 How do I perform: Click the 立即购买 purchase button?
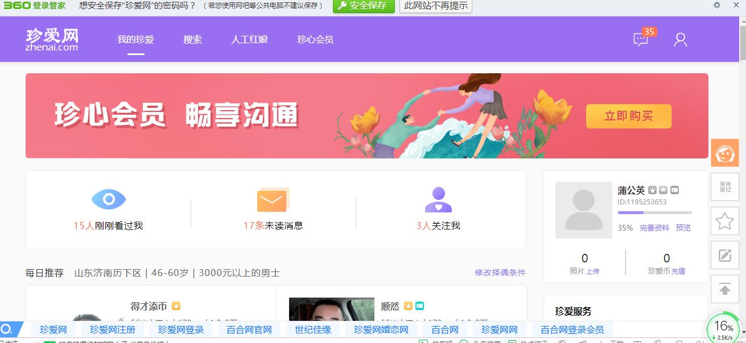pyautogui.click(x=628, y=116)
